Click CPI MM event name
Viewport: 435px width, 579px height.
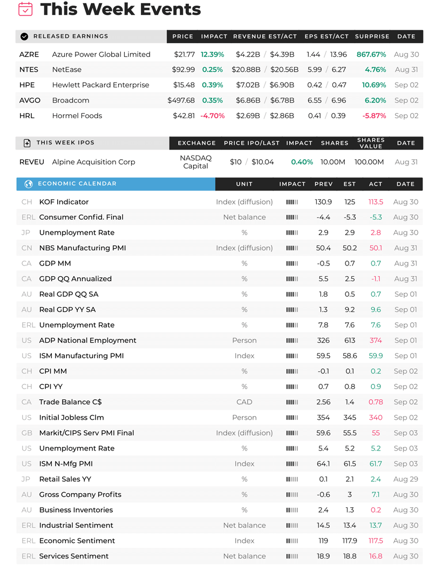[x=53, y=371]
